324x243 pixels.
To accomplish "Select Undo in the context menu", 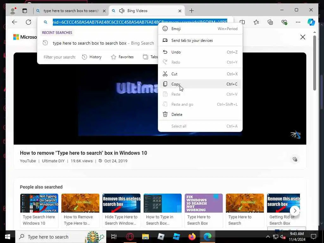I will coord(200,52).
